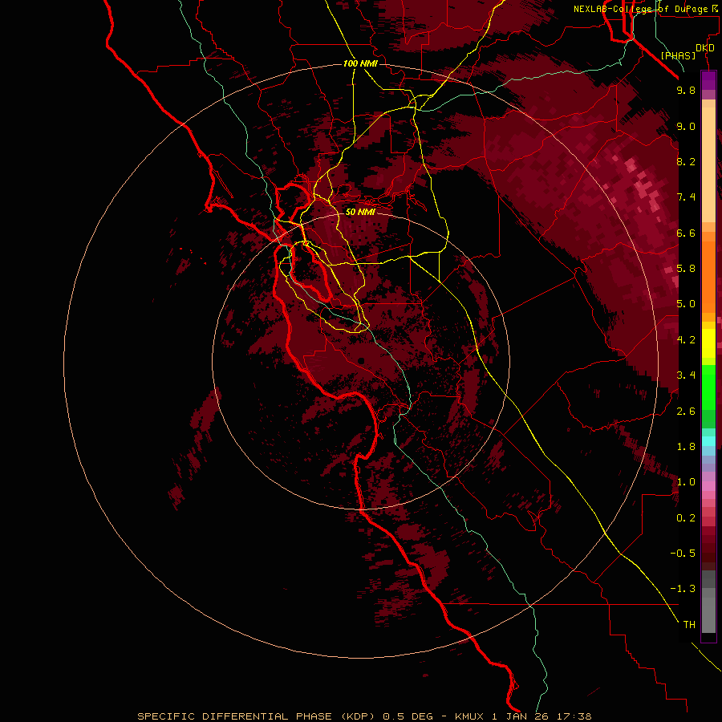Image resolution: width=722 pixels, height=722 pixels.
Task: Click the 6.6 legend value
Action: pyautogui.click(x=686, y=233)
